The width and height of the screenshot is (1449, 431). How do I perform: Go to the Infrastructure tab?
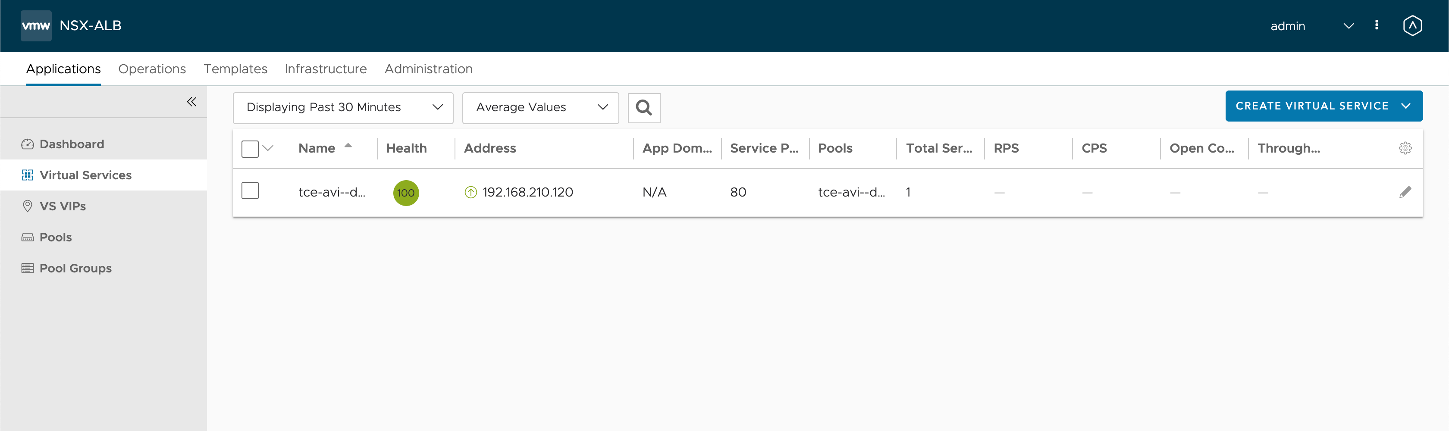click(326, 69)
